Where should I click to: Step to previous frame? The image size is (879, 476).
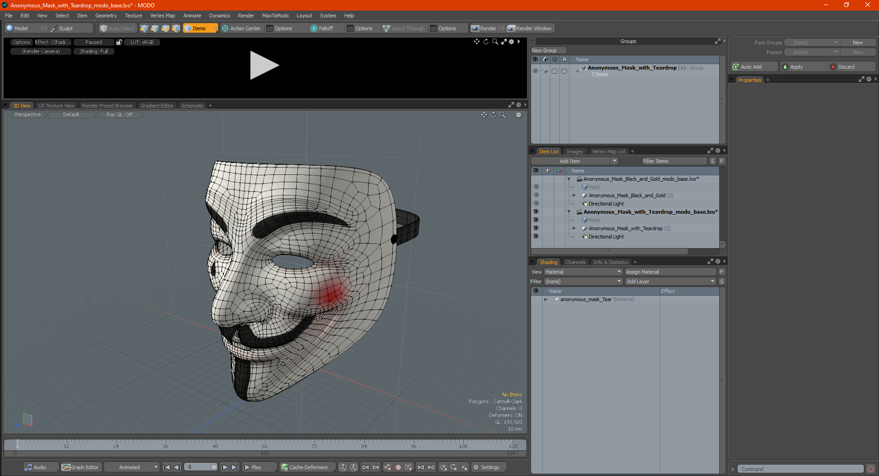tap(178, 467)
